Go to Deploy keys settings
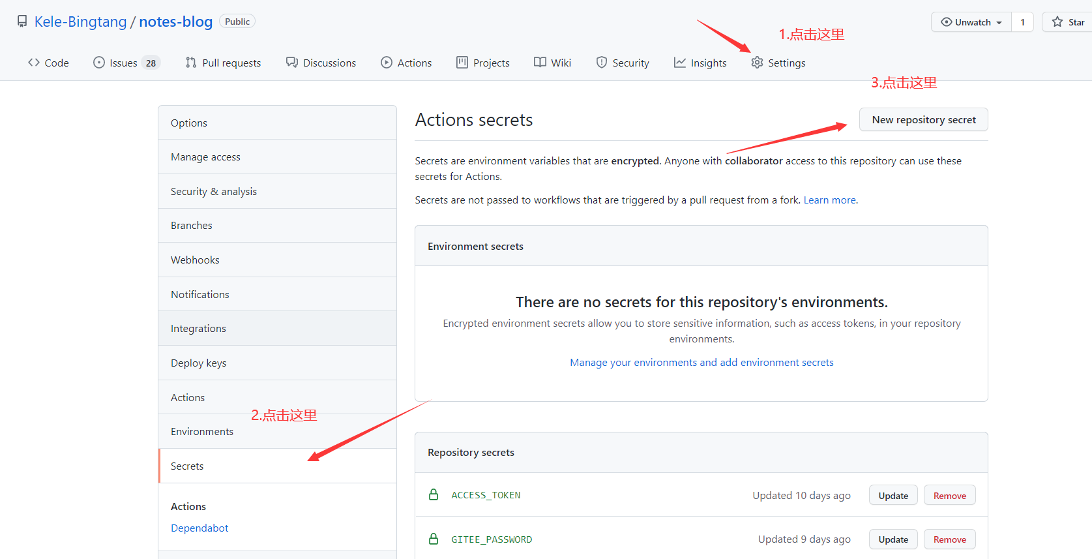This screenshot has height=559, width=1092. 198,363
